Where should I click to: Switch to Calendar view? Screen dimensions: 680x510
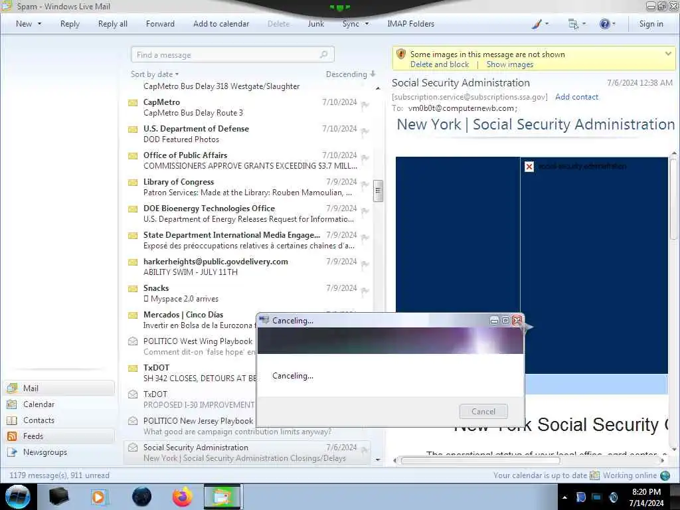59,404
